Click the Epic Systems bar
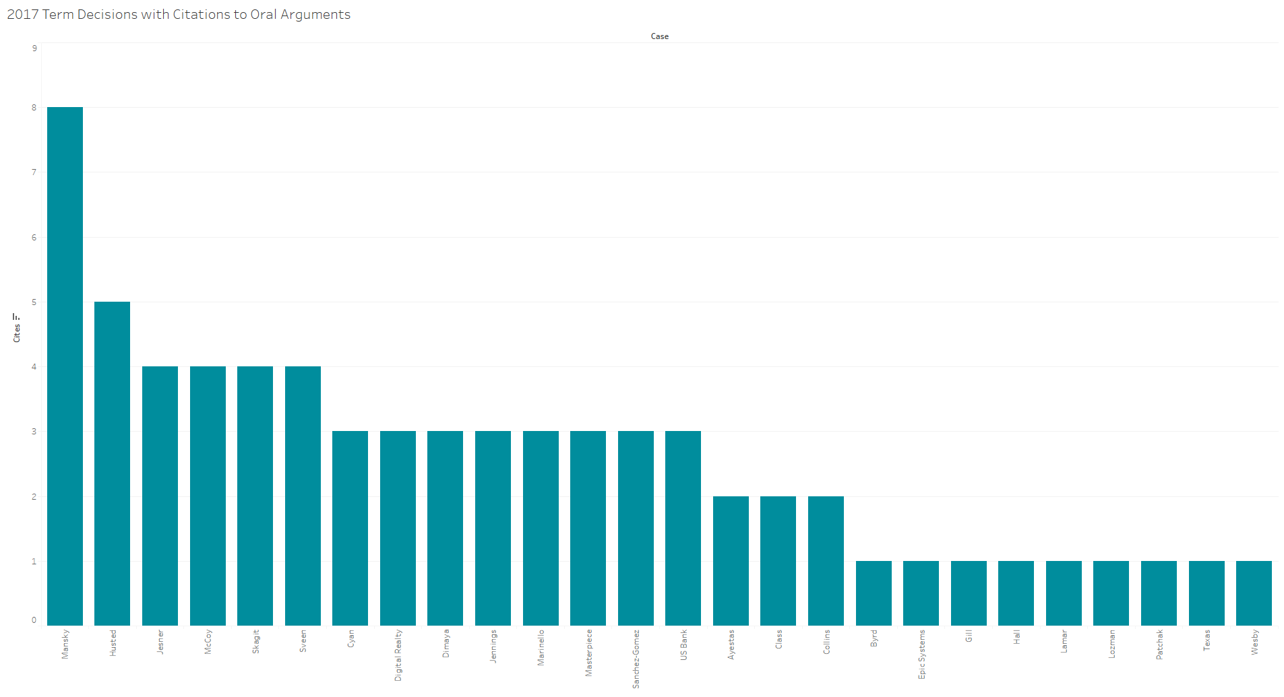 pos(921,593)
